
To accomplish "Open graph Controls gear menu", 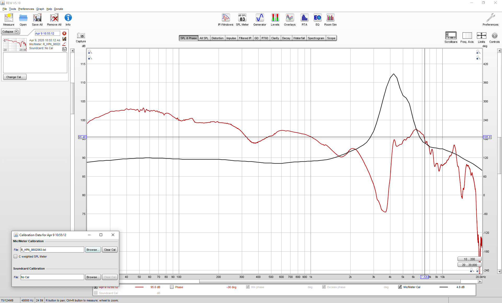I will tap(494, 38).
